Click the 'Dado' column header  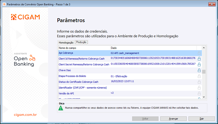pos(153,48)
